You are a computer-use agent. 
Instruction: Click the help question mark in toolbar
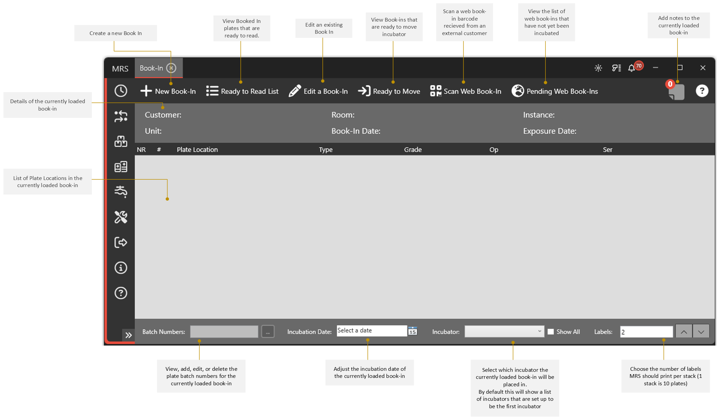702,91
